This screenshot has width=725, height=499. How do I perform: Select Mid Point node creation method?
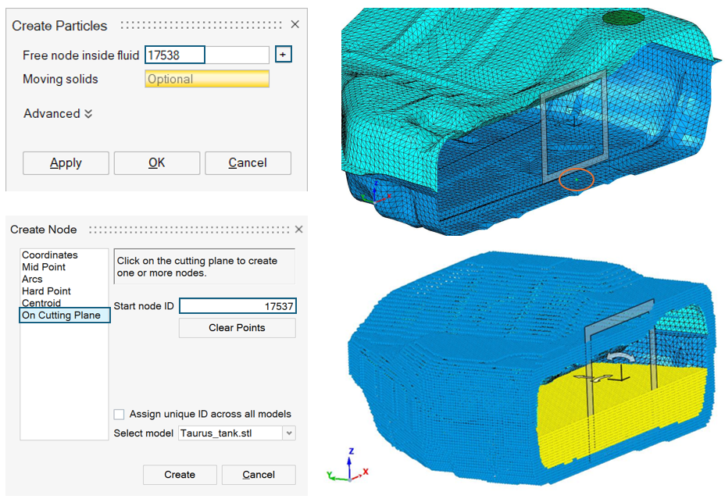click(x=44, y=267)
